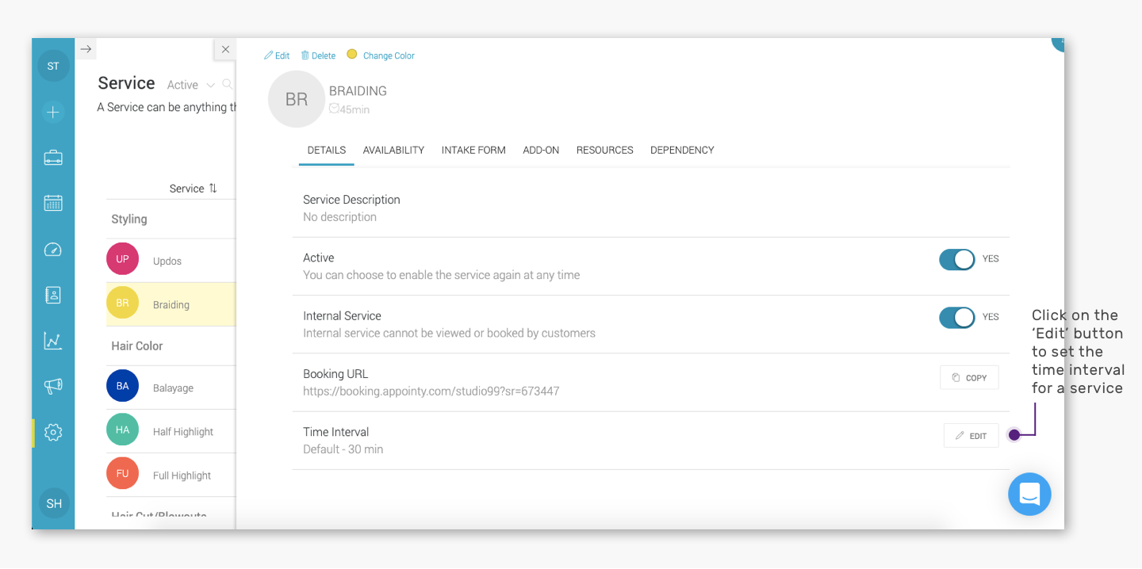Image resolution: width=1142 pixels, height=569 pixels.
Task: Click the ST avatar at sidebar top
Action: (53, 66)
